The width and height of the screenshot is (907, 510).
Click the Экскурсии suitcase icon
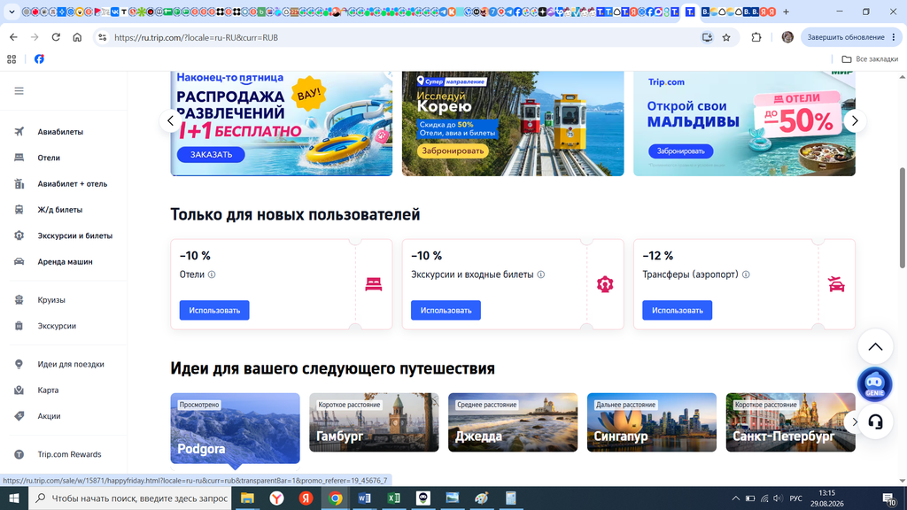point(19,326)
